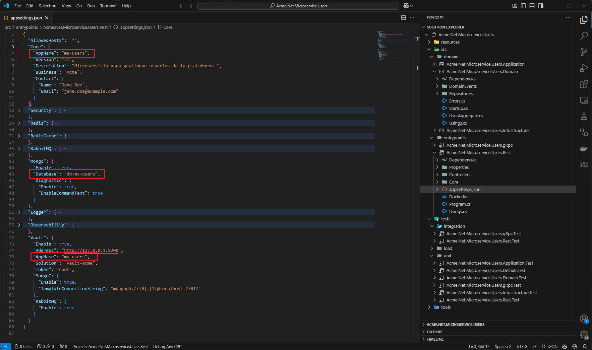592x350 pixels.
Task: Expand folded Logger section on line 51
Action: coord(19,212)
